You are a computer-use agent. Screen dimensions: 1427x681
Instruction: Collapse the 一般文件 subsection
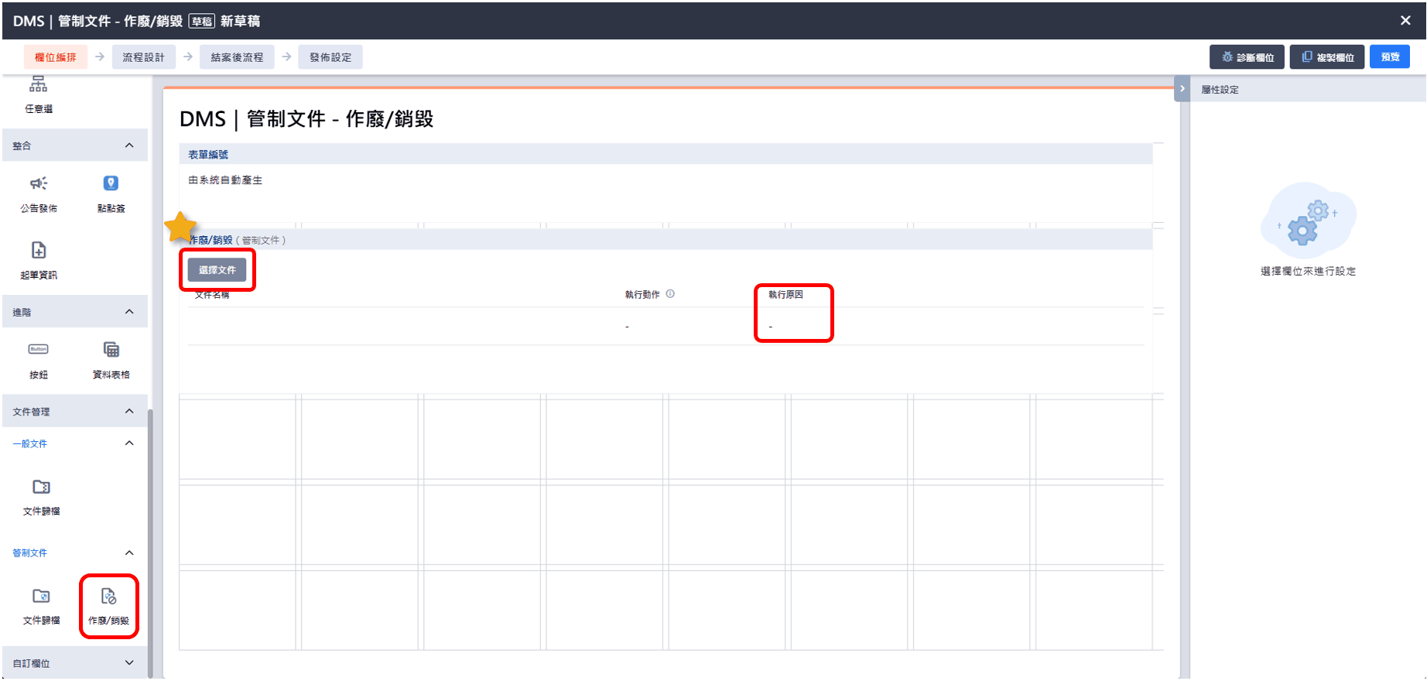tap(129, 443)
